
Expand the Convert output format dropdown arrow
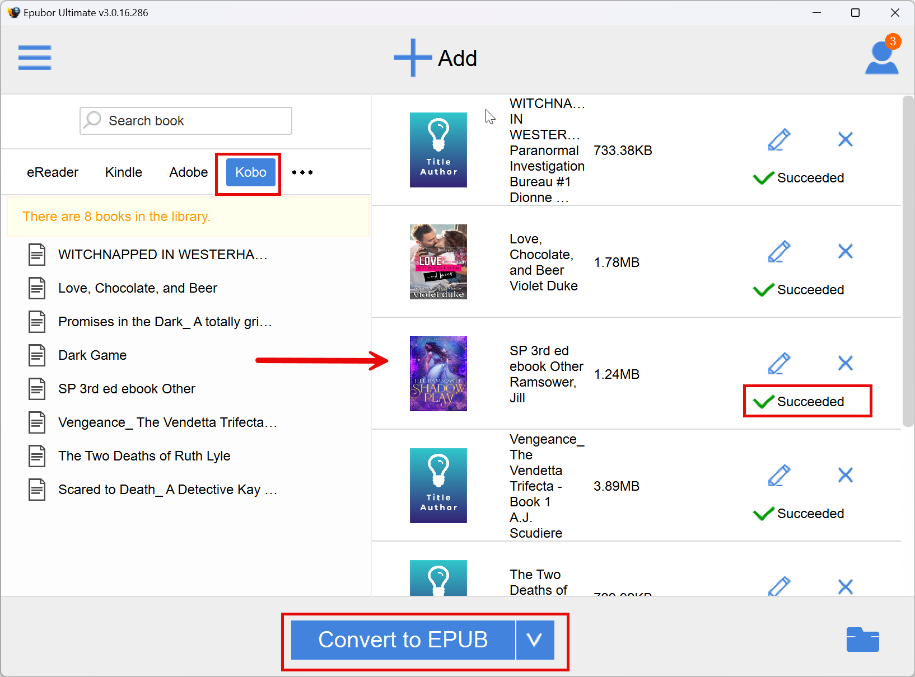535,640
